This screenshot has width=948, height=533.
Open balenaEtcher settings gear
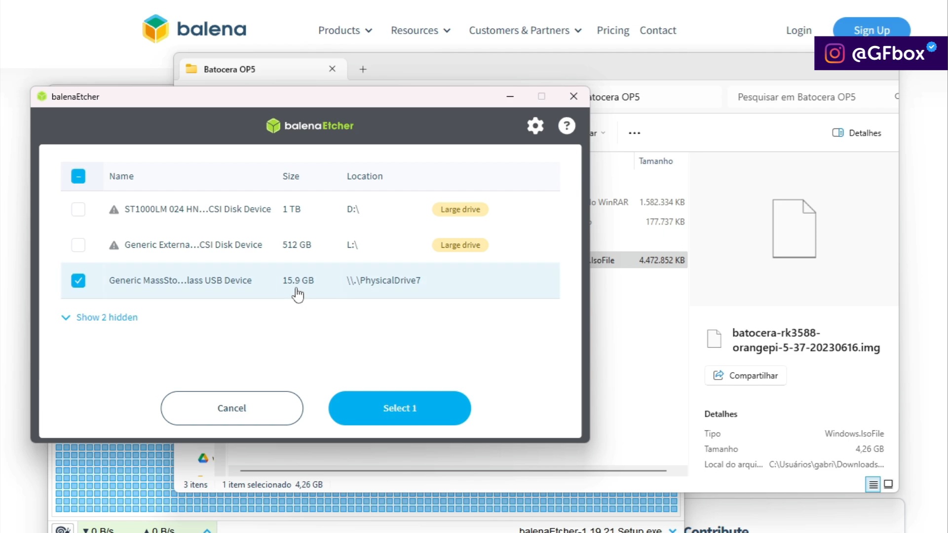(535, 126)
